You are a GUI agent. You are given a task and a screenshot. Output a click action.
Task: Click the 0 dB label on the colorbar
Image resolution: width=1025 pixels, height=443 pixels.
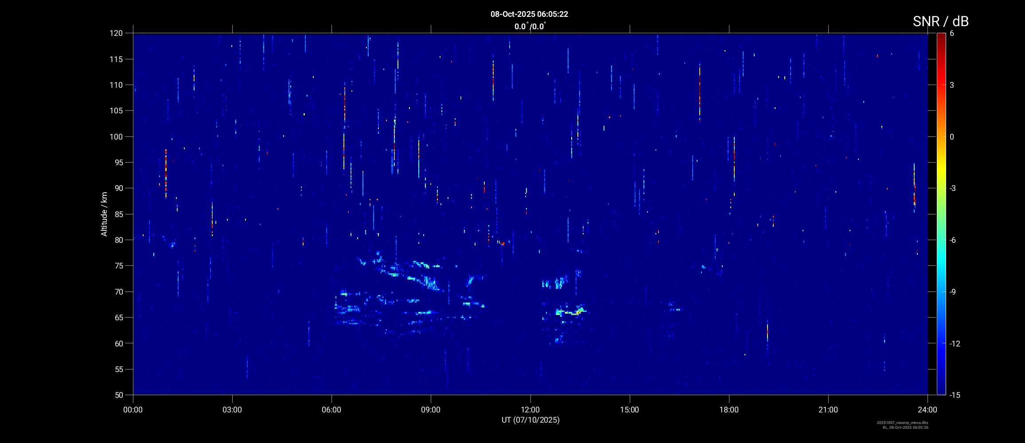coord(951,137)
